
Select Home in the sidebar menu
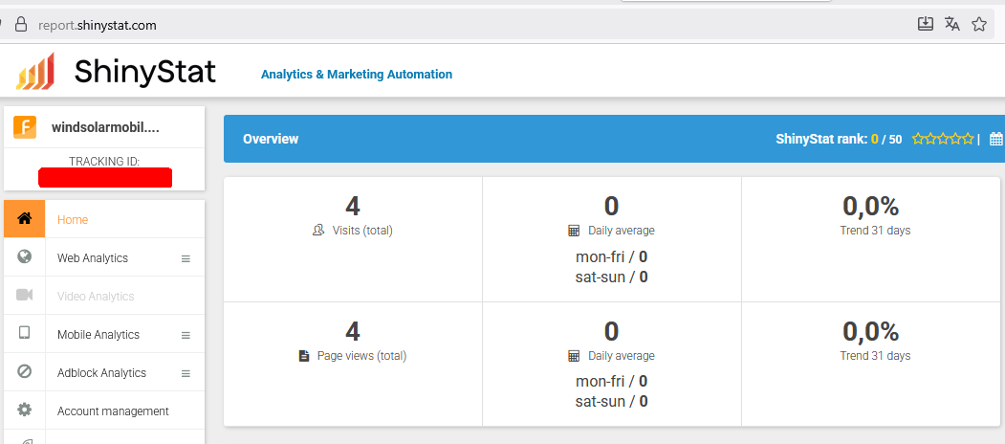(73, 220)
